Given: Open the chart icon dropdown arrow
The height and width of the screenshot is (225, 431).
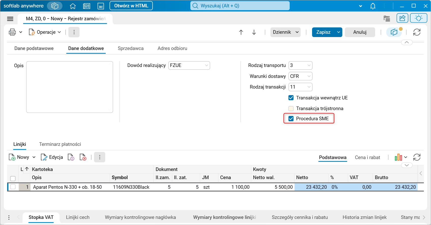Looking at the screenshot, I should coord(406,157).
